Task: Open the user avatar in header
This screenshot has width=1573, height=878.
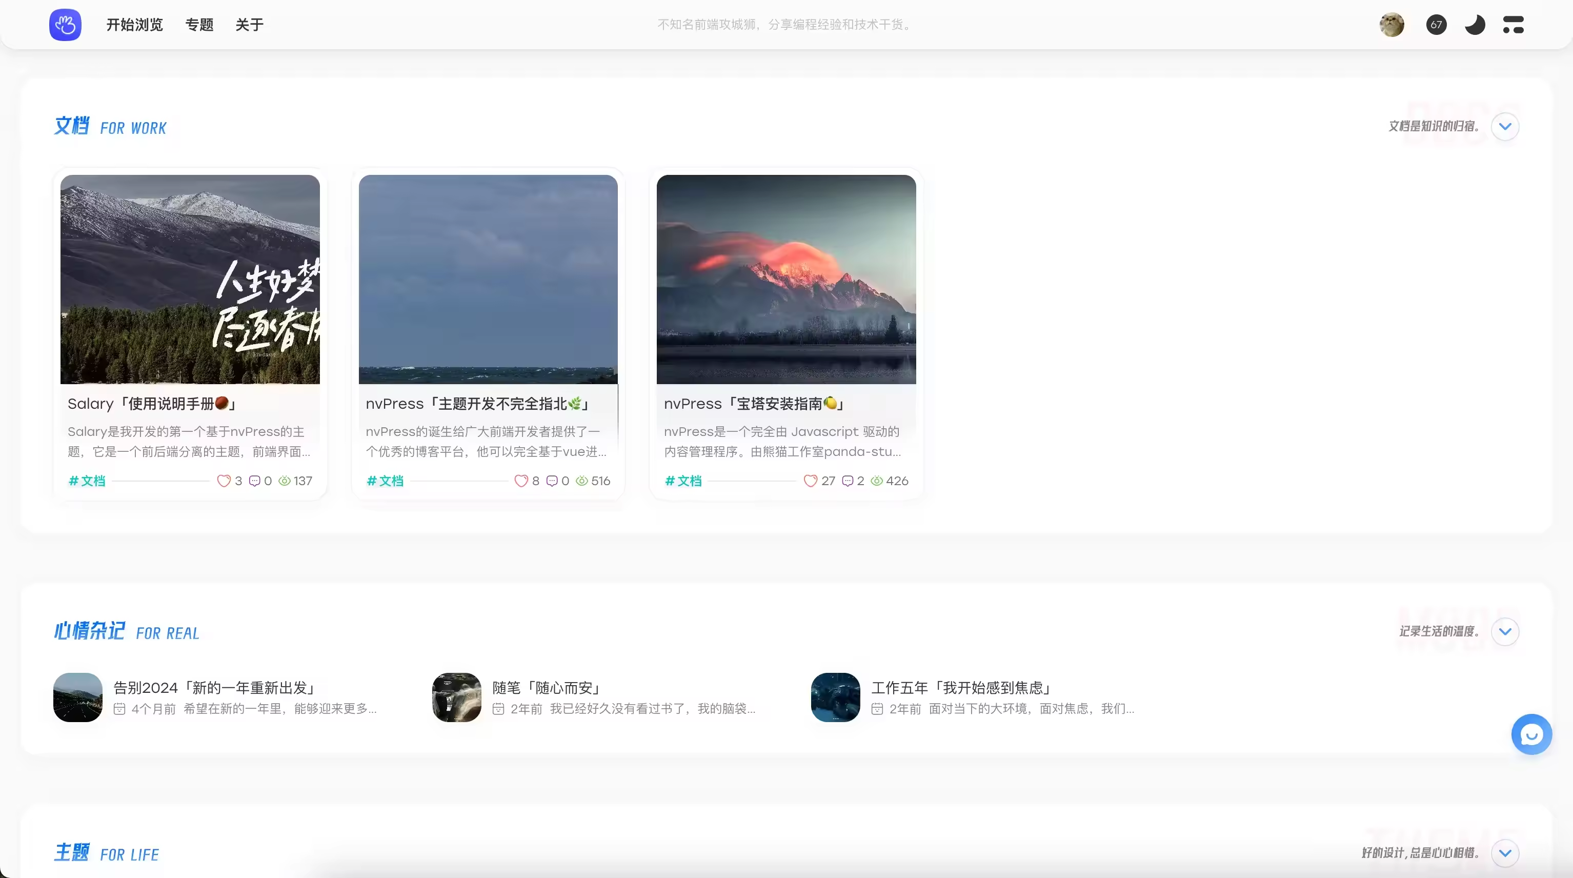Action: pyautogui.click(x=1391, y=25)
